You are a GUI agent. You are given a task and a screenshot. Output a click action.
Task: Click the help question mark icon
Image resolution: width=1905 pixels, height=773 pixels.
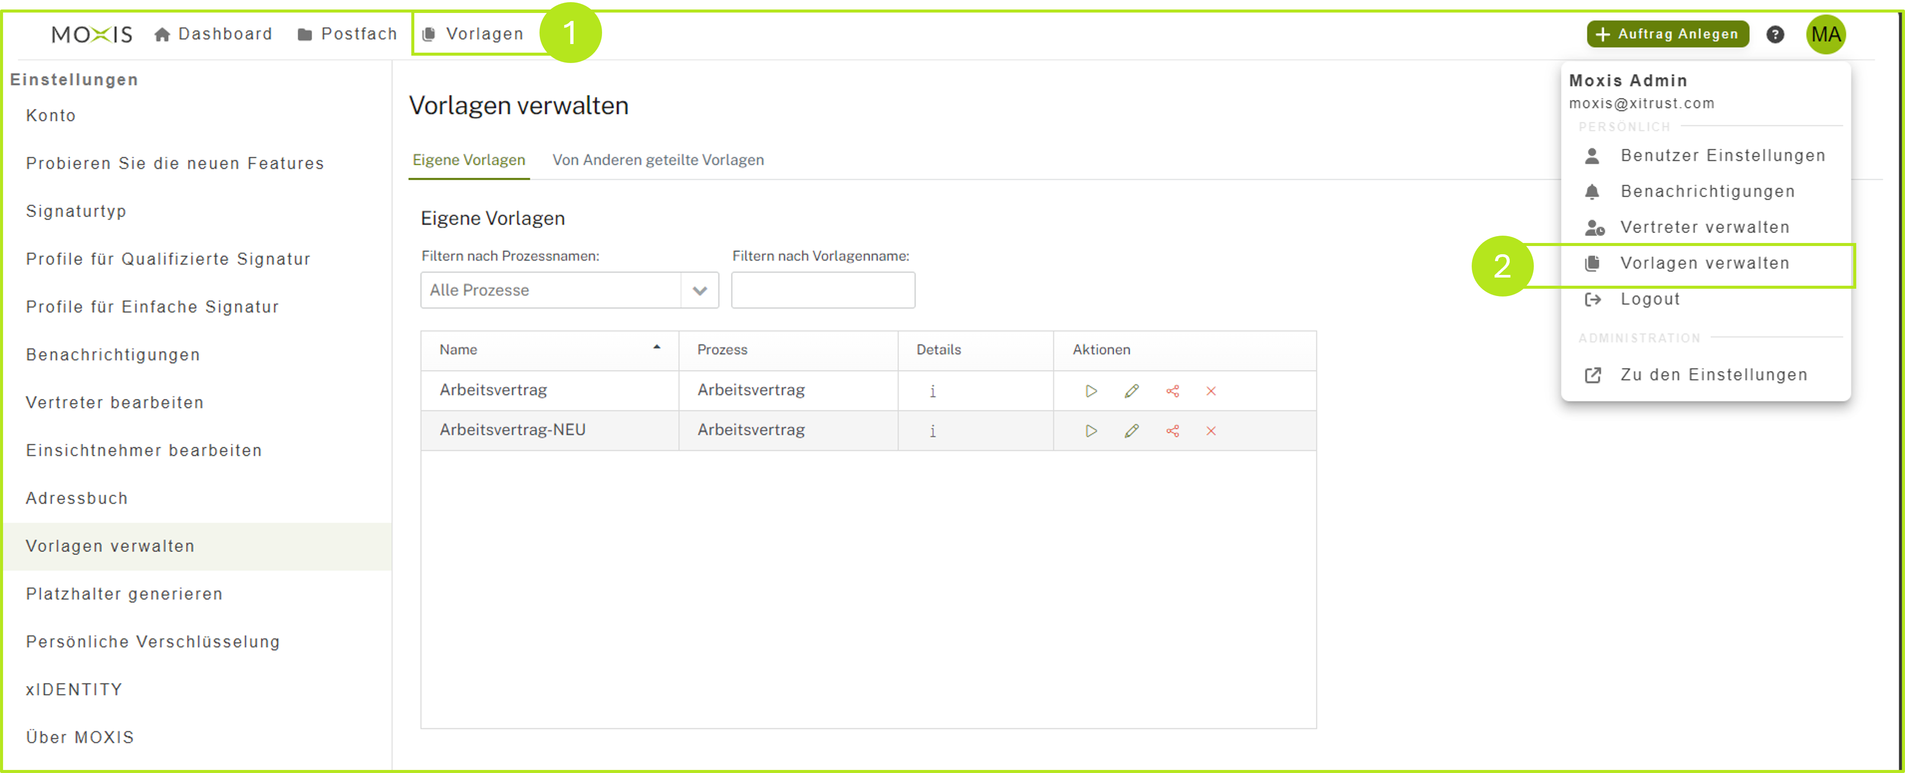(x=1775, y=34)
